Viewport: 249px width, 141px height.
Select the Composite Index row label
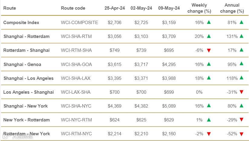coord(21,23)
